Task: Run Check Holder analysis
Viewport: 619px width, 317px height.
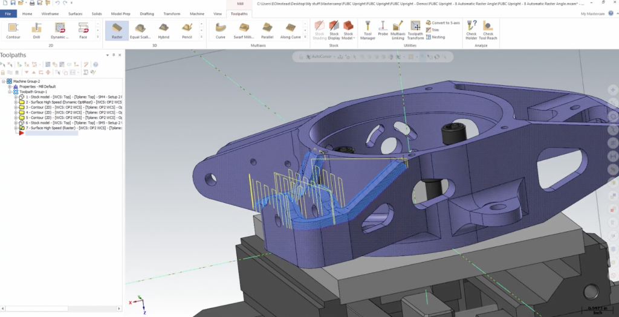Action: point(472,31)
